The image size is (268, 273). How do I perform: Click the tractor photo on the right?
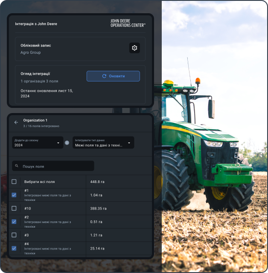coord(215,136)
